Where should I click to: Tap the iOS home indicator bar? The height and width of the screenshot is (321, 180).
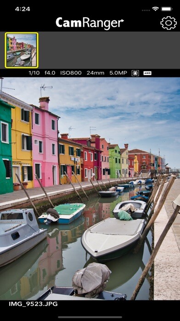click(x=90, y=317)
